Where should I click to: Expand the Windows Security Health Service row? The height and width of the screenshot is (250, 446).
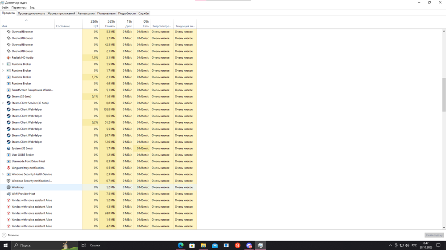pyautogui.click(x=3, y=174)
